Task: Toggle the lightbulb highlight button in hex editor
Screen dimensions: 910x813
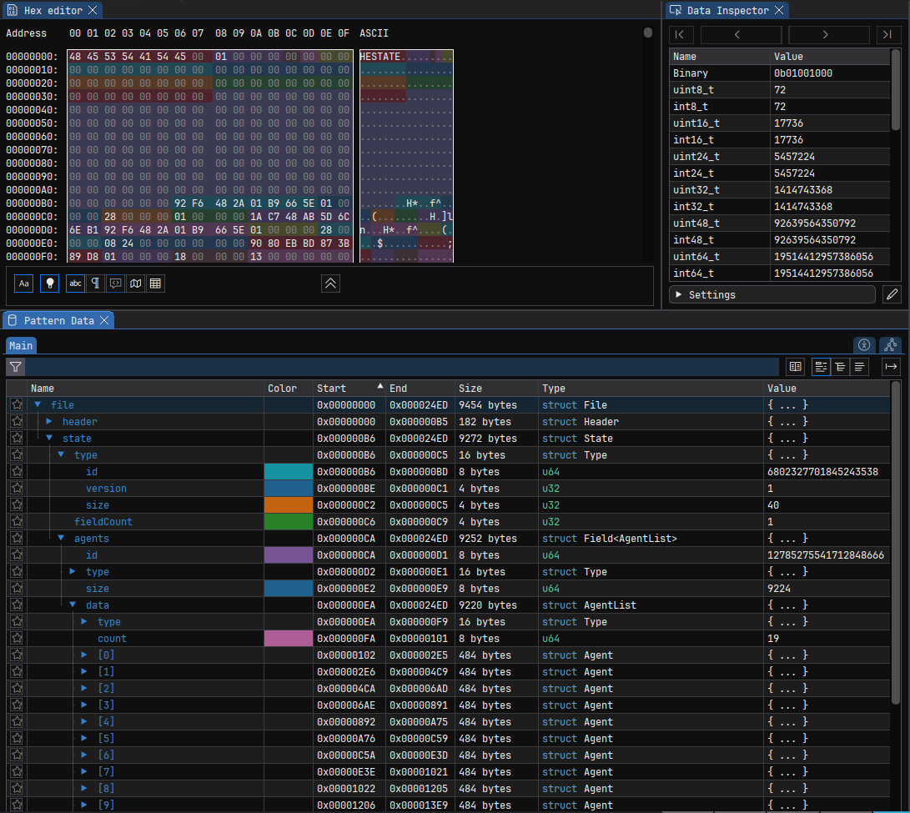Action: point(50,284)
